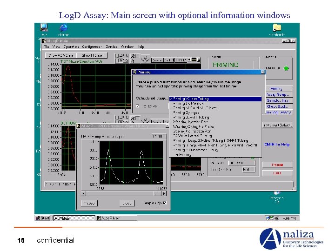The height and width of the screenshot is (251, 335).
Task: Click the pressure history horizontal scrollbar thumb
Action: [157, 193]
